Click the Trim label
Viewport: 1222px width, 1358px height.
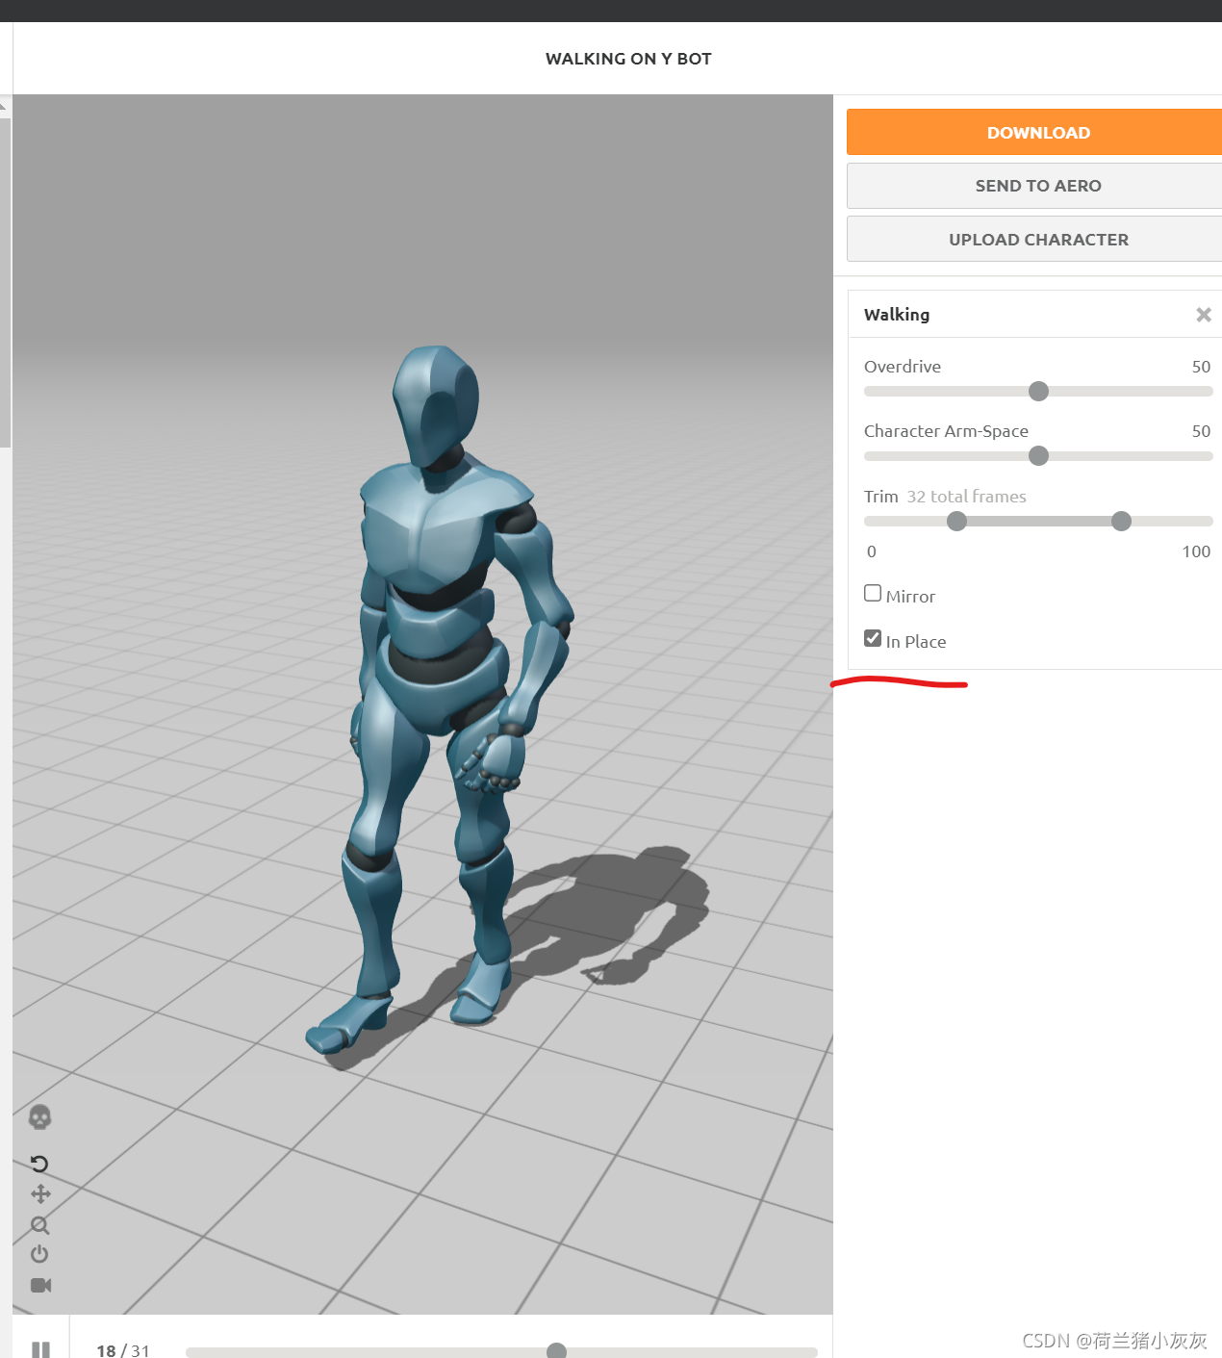880,497
